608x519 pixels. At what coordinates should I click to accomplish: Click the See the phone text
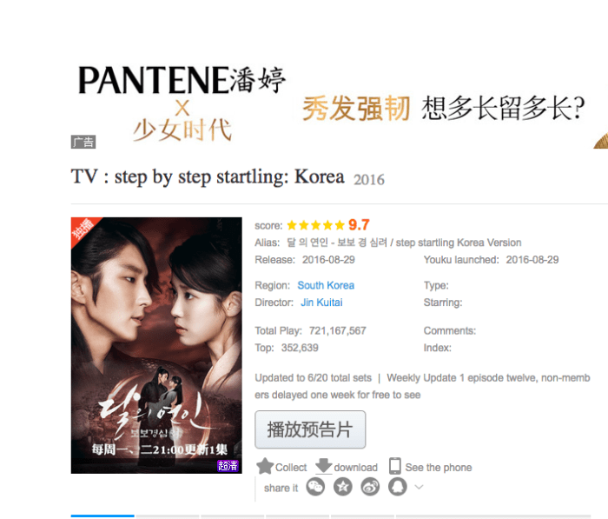[x=439, y=468]
